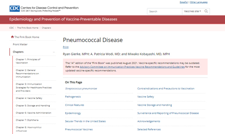Open Front Matter in sidebar
225x134 pixels.
tap(20, 44)
